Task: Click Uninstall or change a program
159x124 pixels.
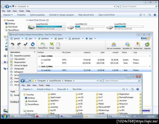Action: (x=61, y=15)
